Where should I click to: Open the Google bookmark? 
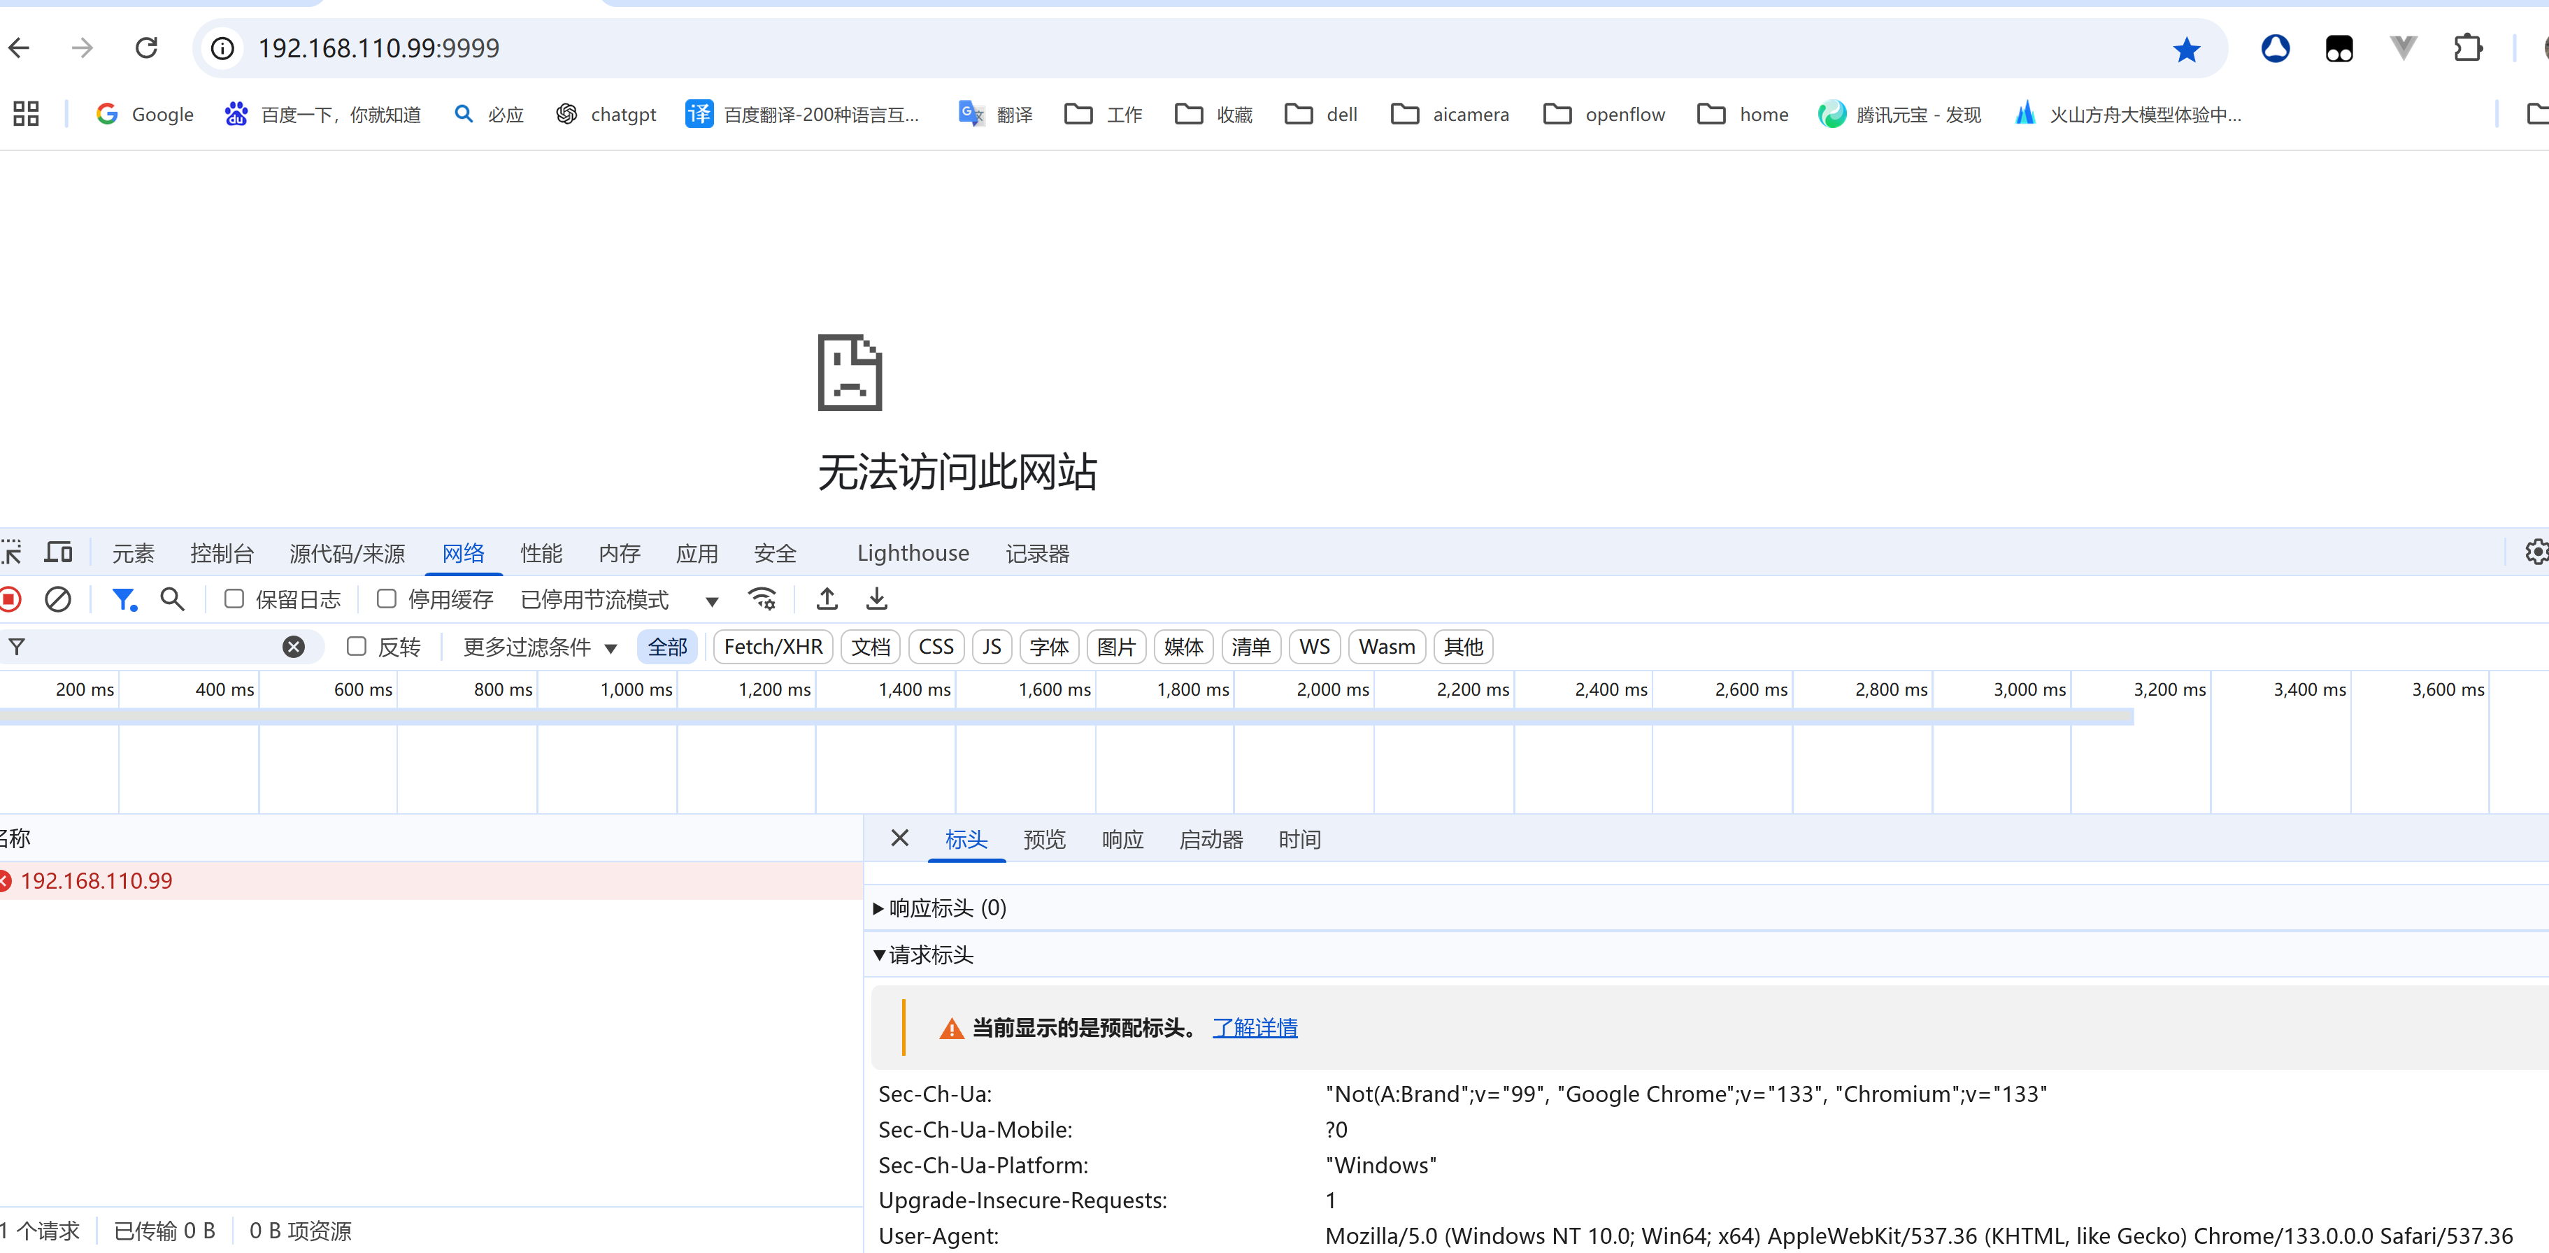pyautogui.click(x=145, y=114)
